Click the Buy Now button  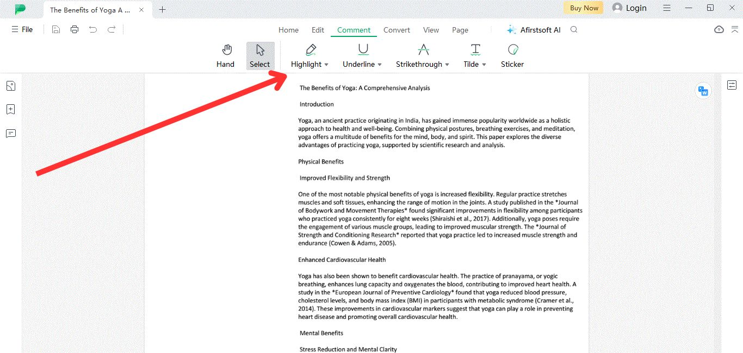click(x=584, y=8)
